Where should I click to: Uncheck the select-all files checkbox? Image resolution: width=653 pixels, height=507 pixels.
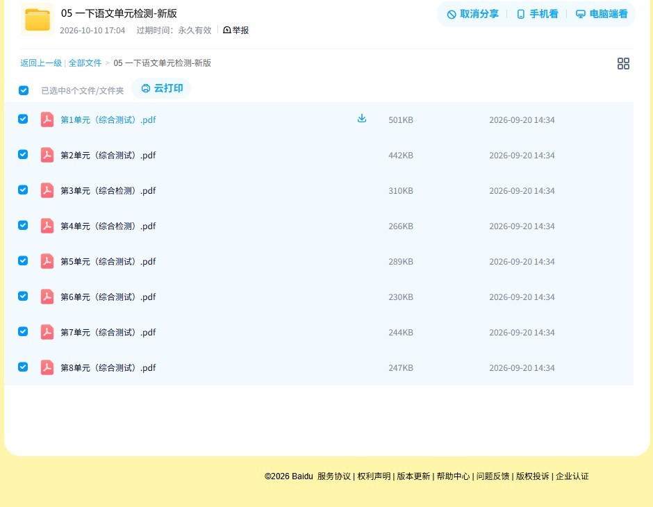coord(24,90)
